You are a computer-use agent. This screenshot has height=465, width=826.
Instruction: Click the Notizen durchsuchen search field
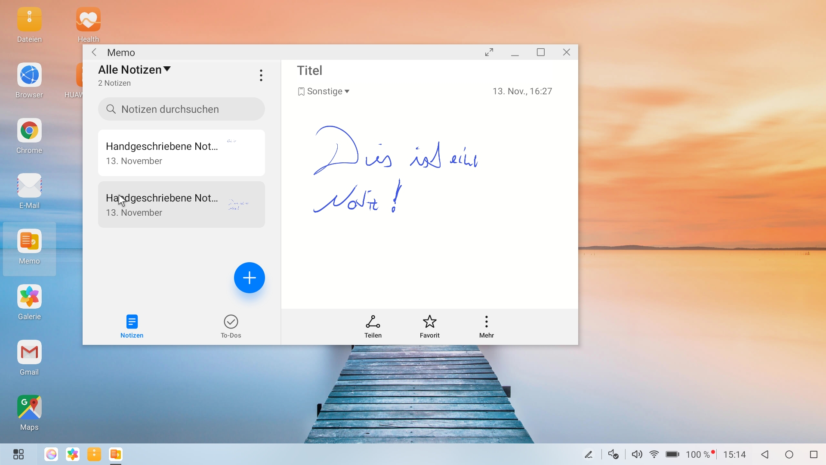pyautogui.click(x=181, y=109)
